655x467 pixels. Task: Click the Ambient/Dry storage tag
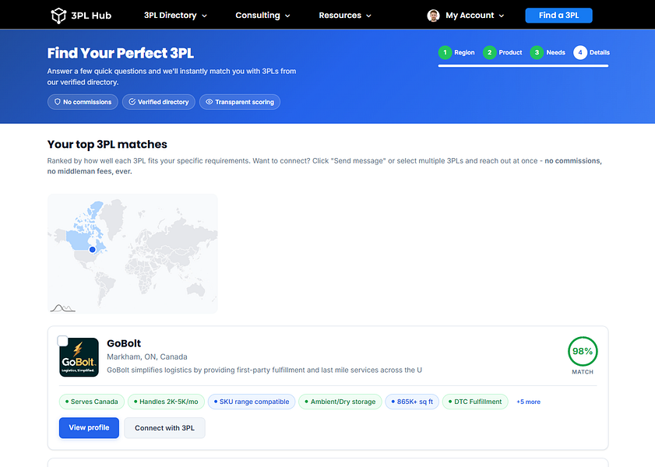(340, 402)
